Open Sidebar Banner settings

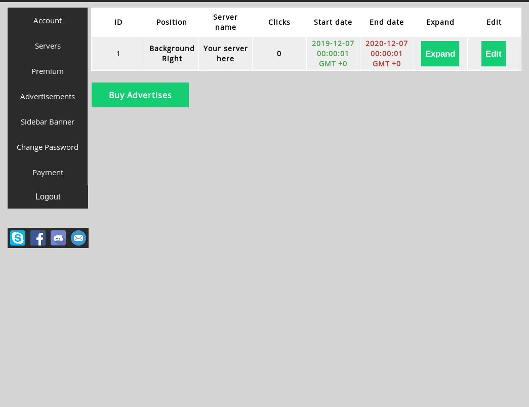48,122
